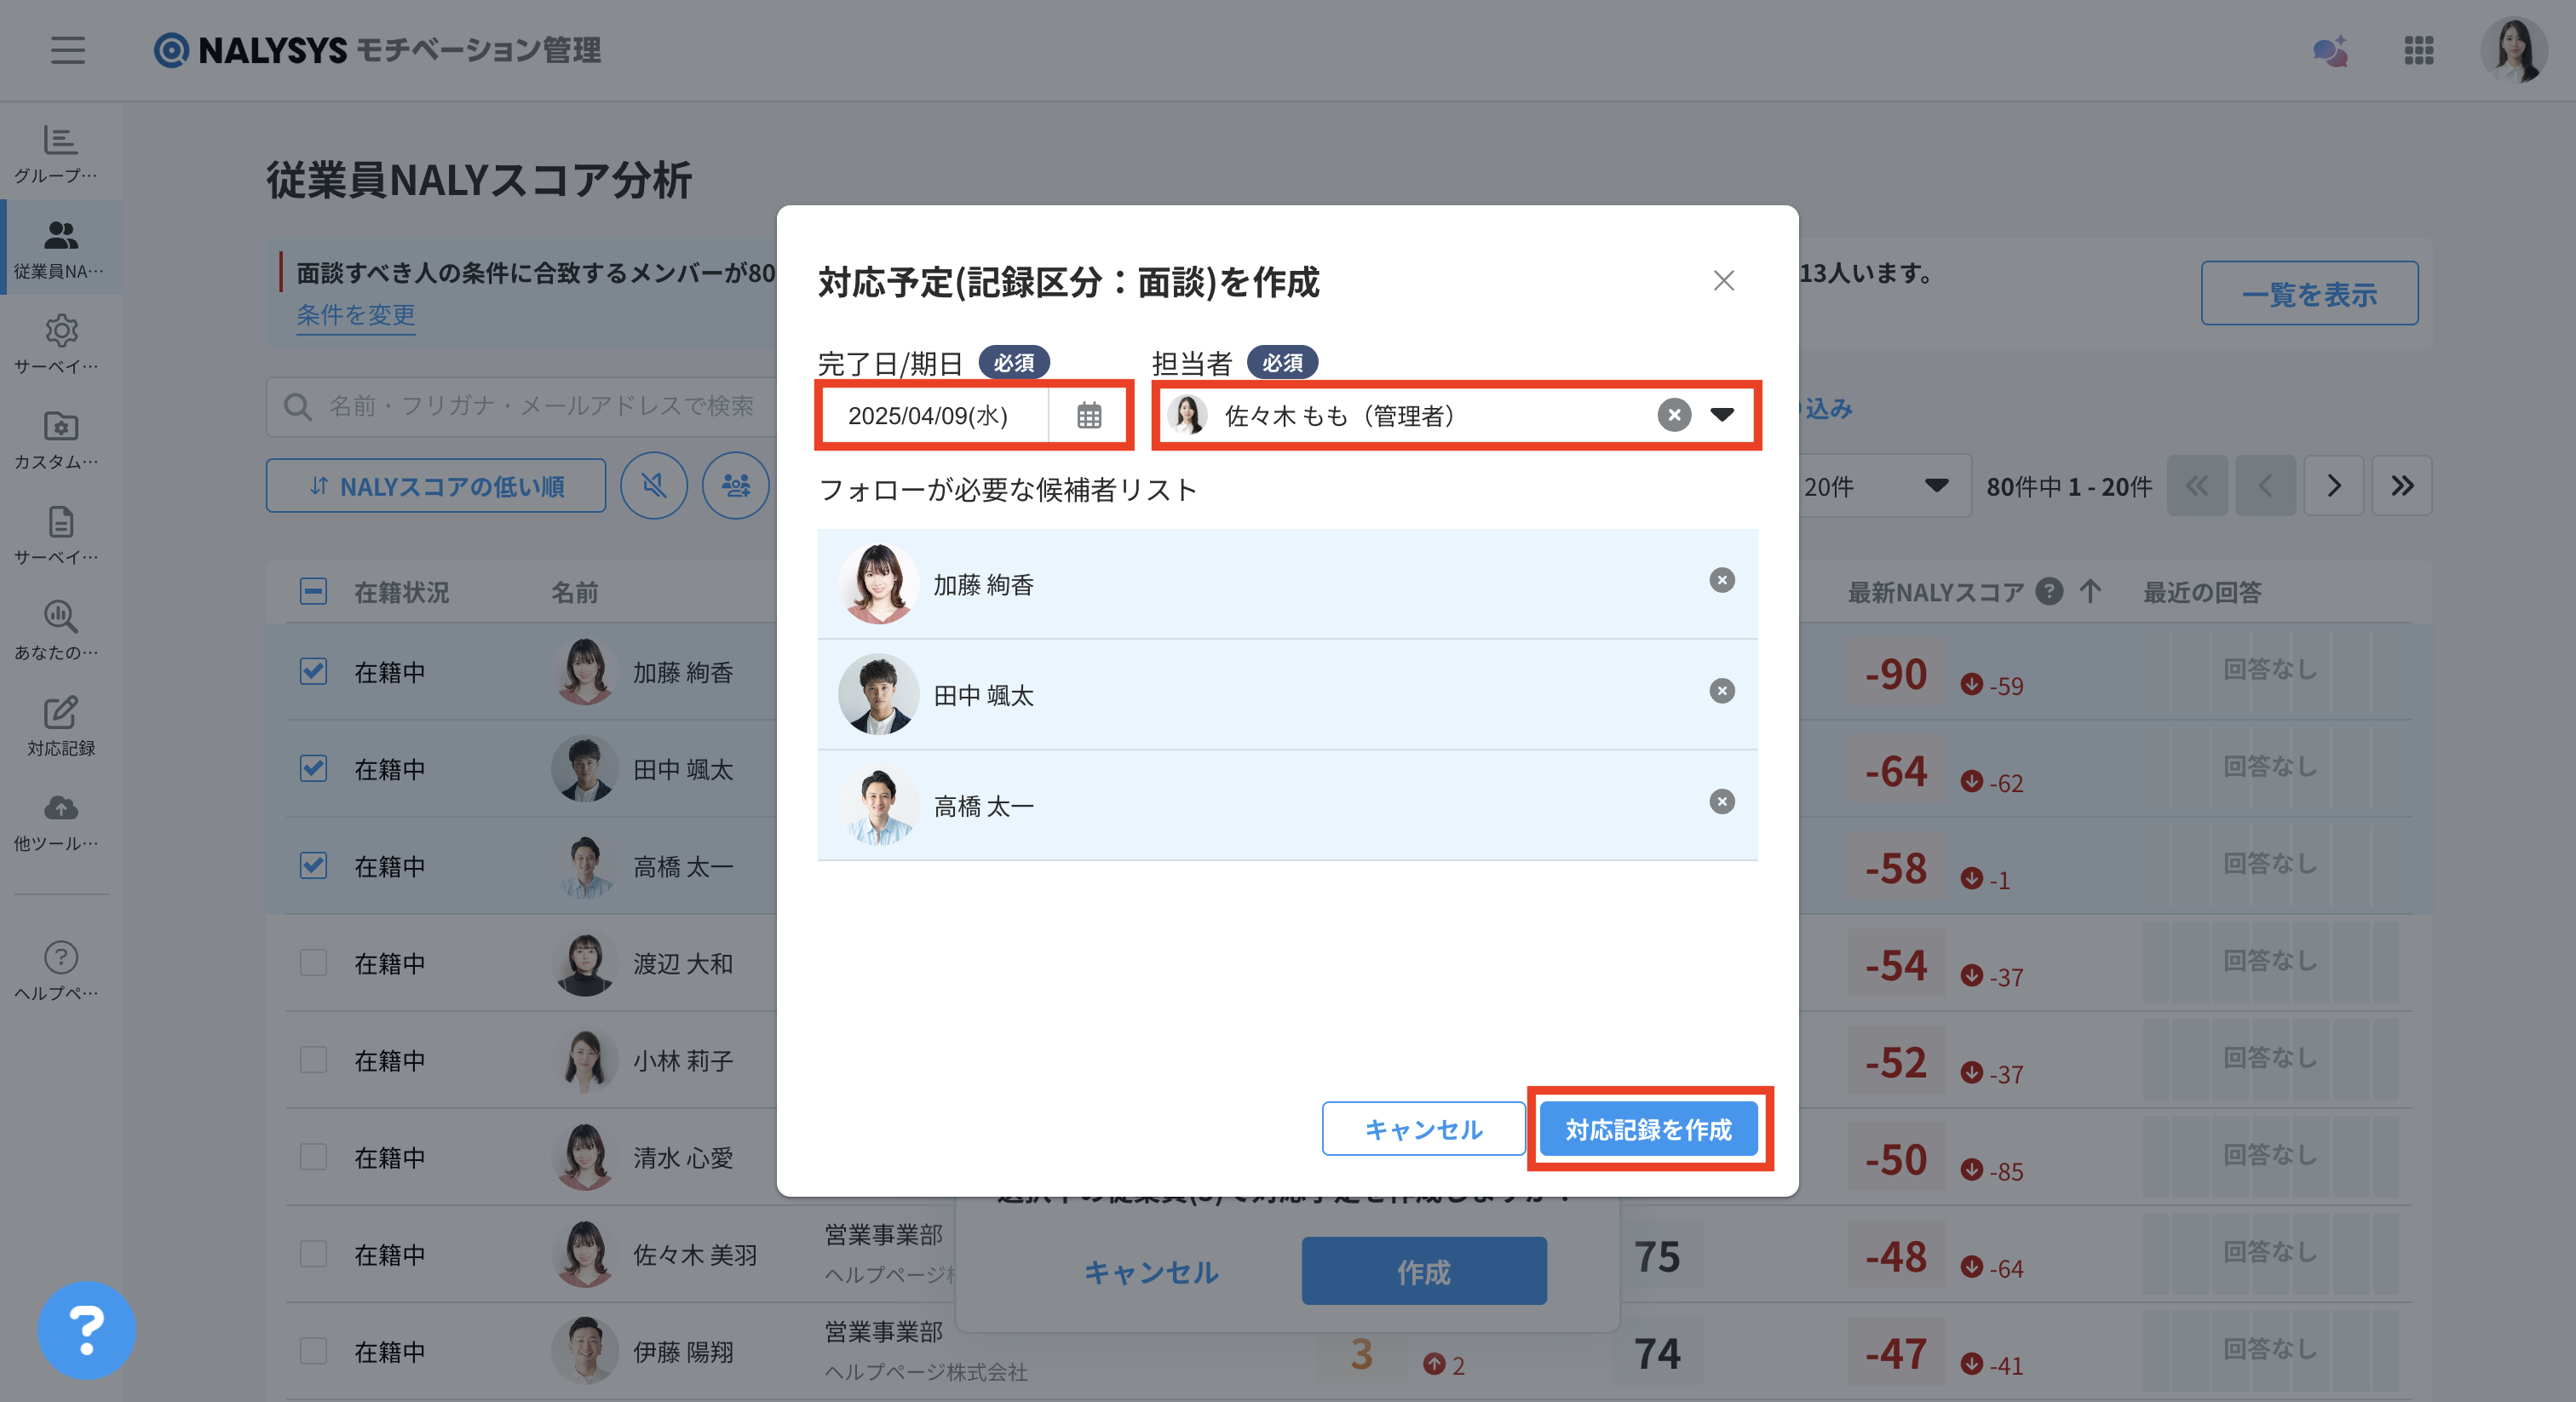Select 従業員NALYスコア sidebar item
Viewport: 2576px width, 1402px height.
click(61, 249)
